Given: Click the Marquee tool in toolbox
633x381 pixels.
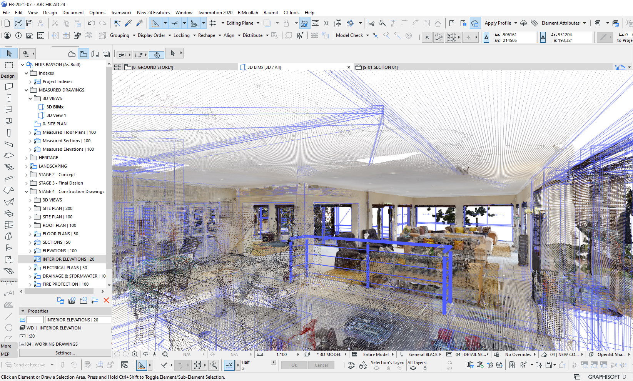Looking at the screenshot, I should (x=9, y=65).
